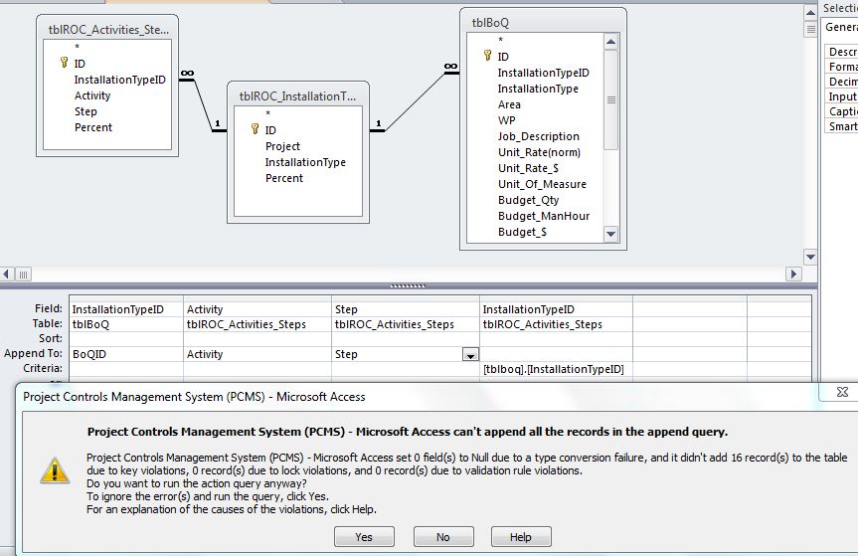Click Append To cell containing Activity
Viewport: 858px width, 556px height.
pos(257,354)
